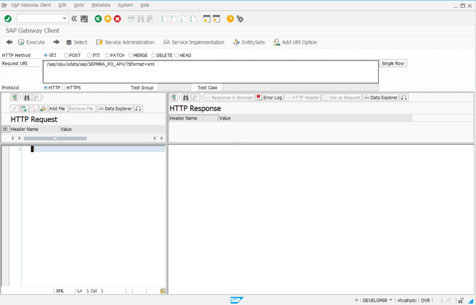476x305 pixels.
Task: Click the Add File button
Action: (57, 108)
